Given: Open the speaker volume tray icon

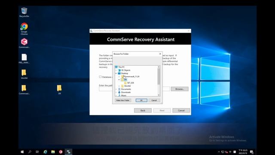Looking at the screenshot, I should 226,152.
